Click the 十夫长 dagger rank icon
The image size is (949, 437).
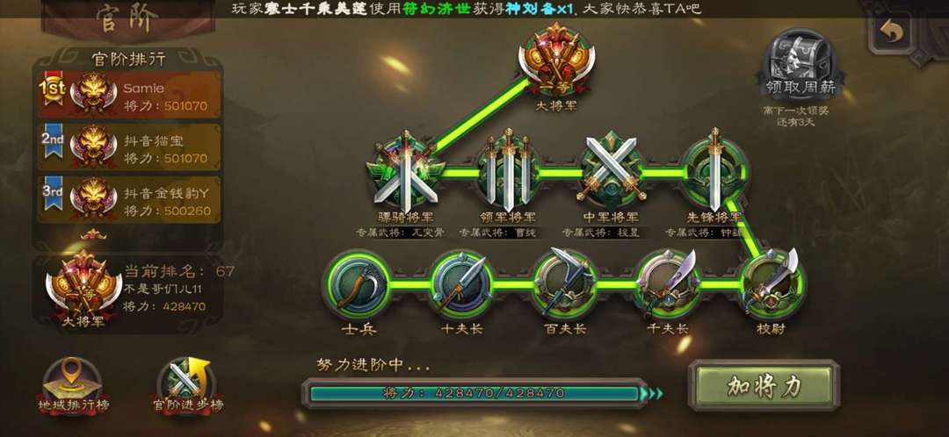(x=462, y=284)
